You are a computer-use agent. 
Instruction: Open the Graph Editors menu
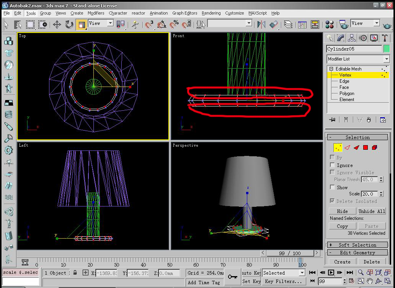pyautogui.click(x=184, y=13)
